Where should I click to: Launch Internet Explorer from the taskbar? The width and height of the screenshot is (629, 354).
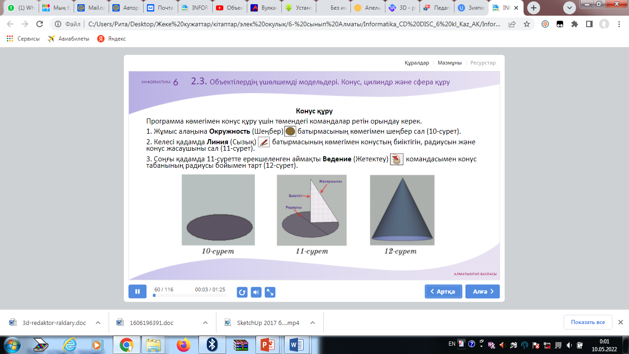tap(70, 344)
